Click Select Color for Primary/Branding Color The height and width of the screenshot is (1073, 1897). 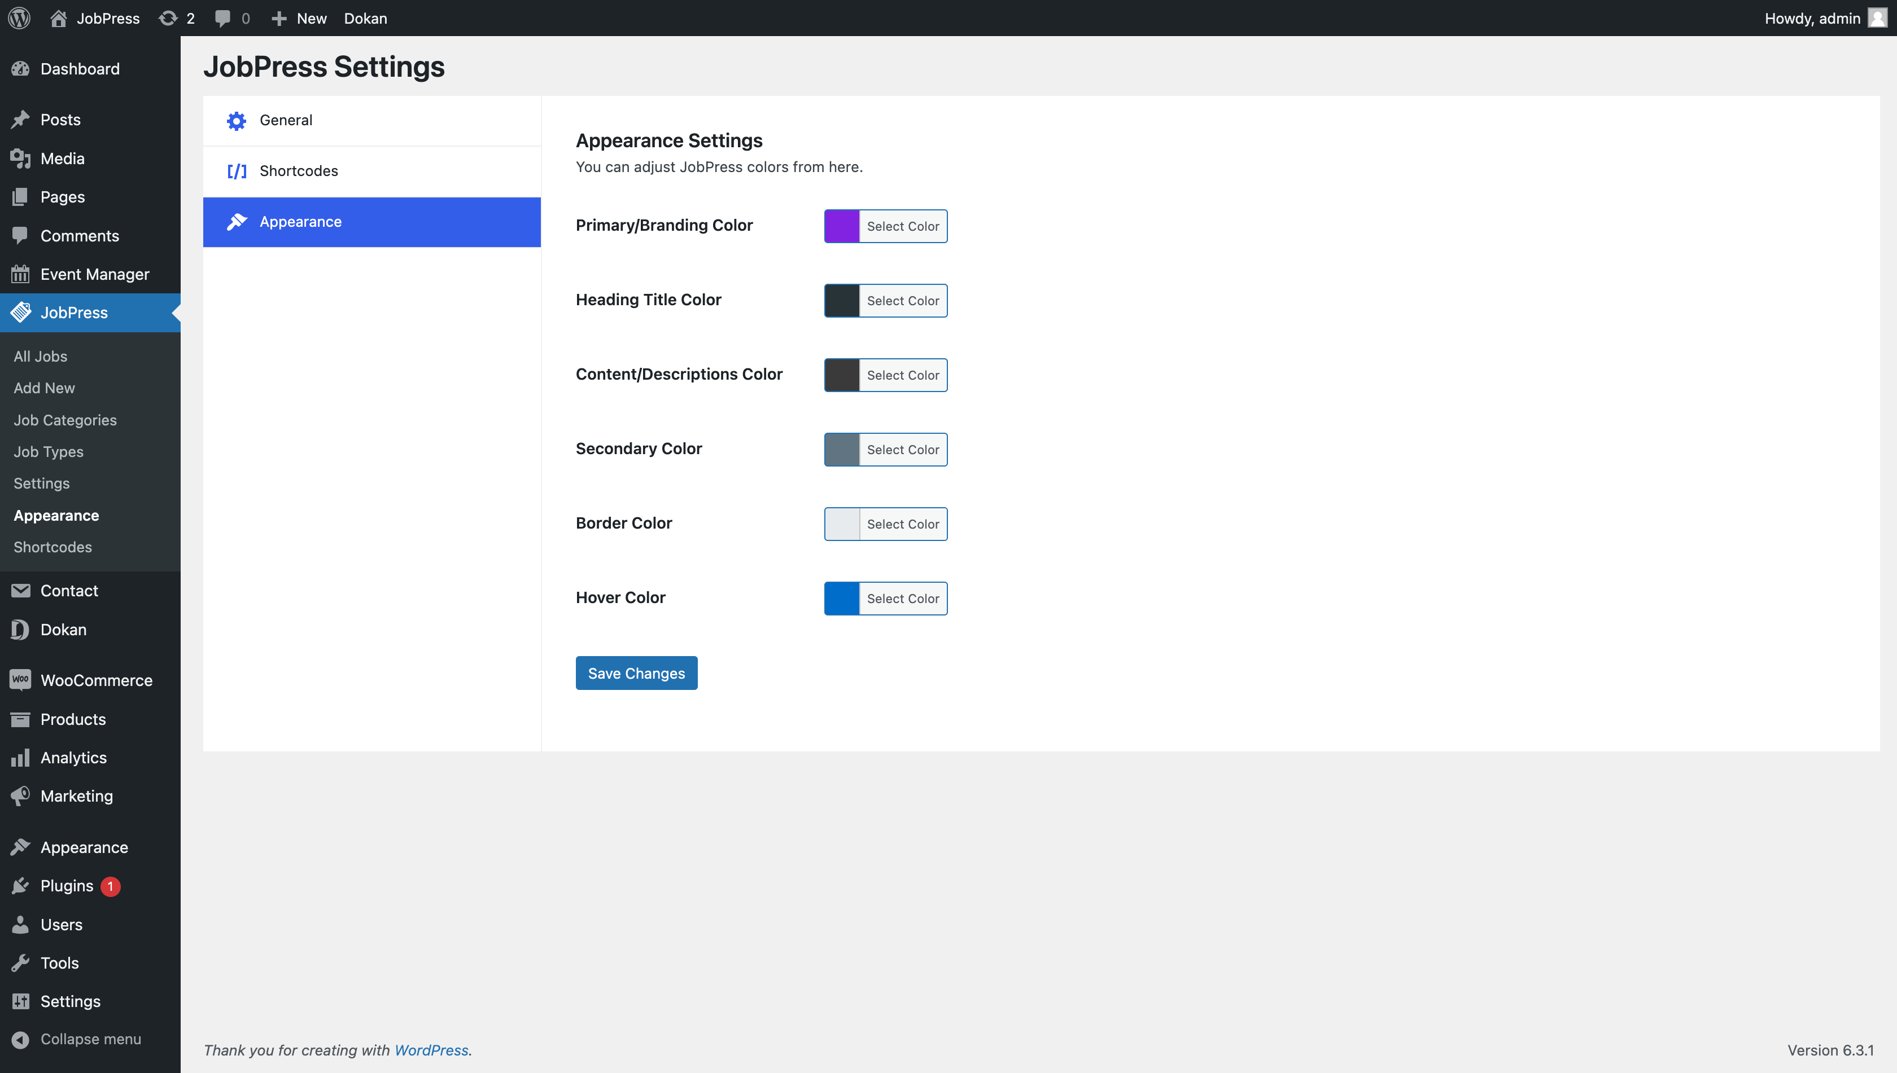click(x=903, y=226)
